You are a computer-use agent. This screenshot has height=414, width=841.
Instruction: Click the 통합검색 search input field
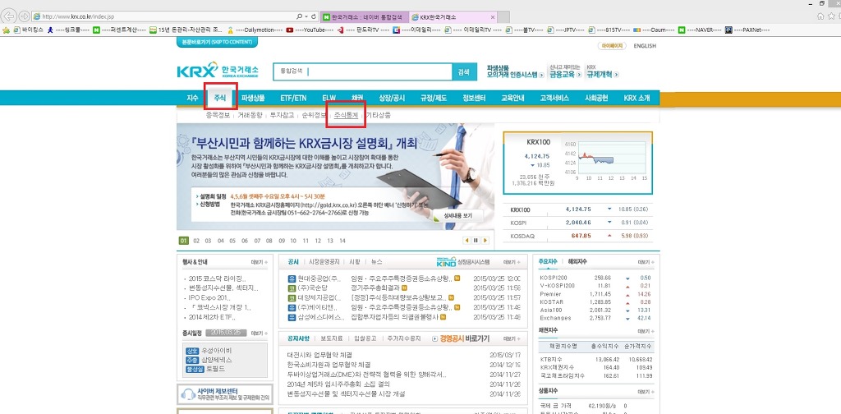[x=362, y=71]
